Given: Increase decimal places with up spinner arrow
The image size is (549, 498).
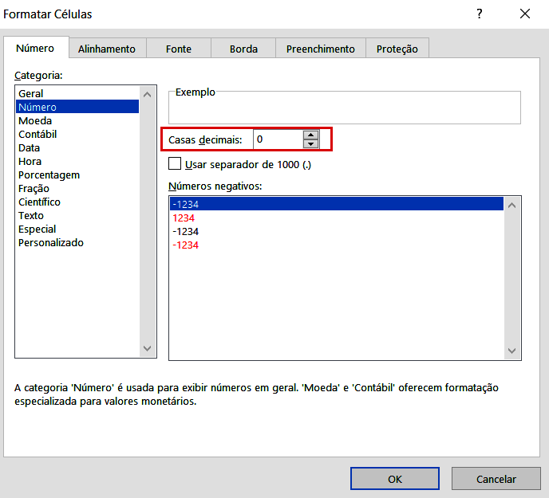Looking at the screenshot, I should point(310,135).
